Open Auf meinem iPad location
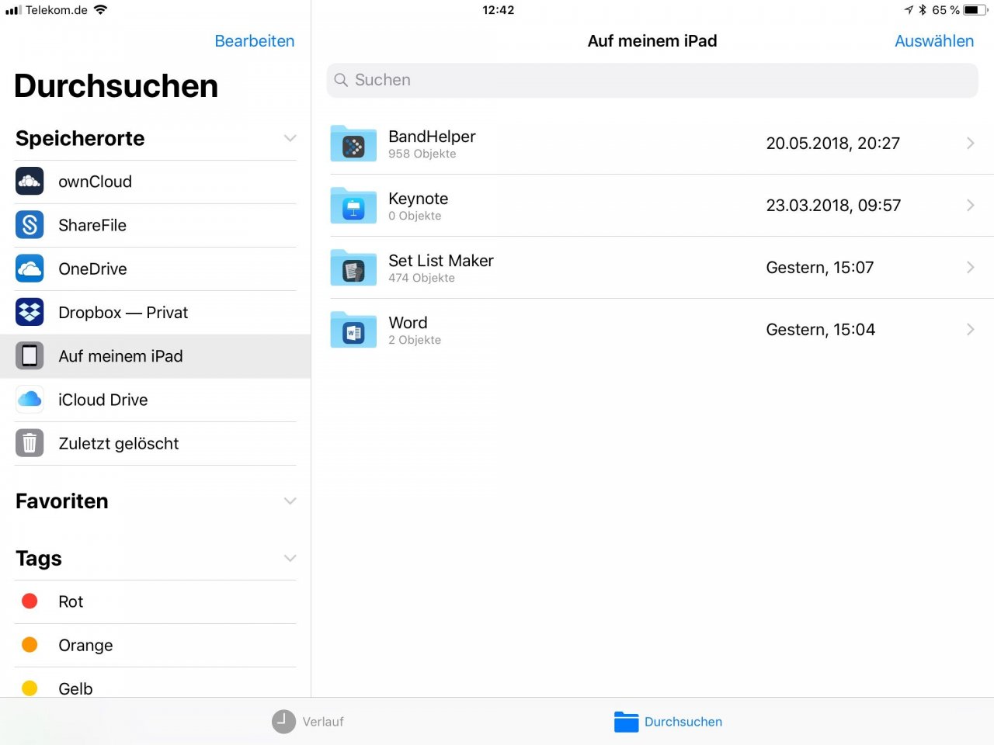The height and width of the screenshot is (745, 994). pos(155,356)
